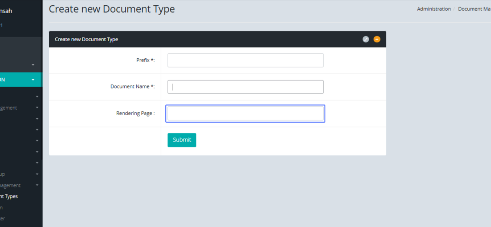Go to the Document Management breadcrumb
The image size is (491, 227).
[474, 9]
